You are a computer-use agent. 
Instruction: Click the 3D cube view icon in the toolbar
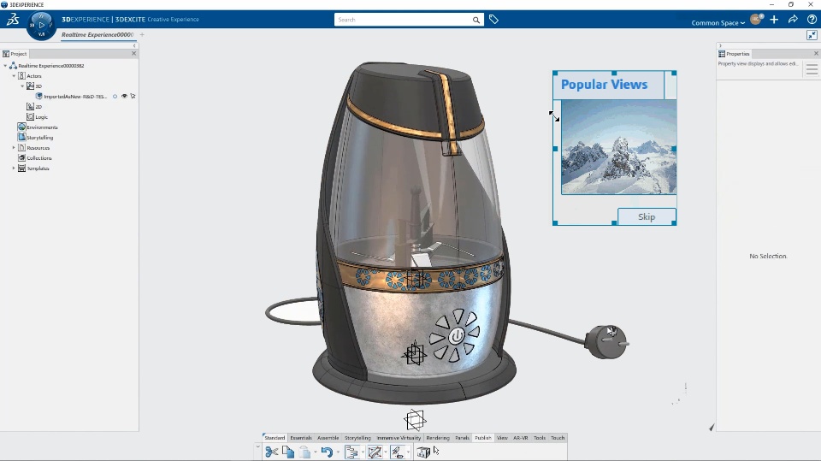tap(423, 452)
